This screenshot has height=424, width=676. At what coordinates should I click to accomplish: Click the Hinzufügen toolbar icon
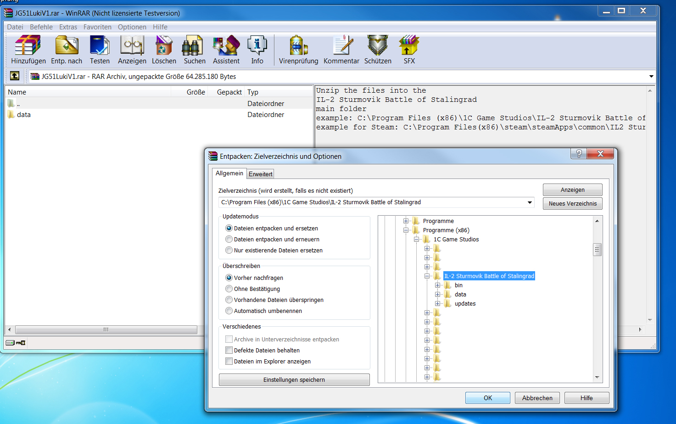[x=28, y=46]
